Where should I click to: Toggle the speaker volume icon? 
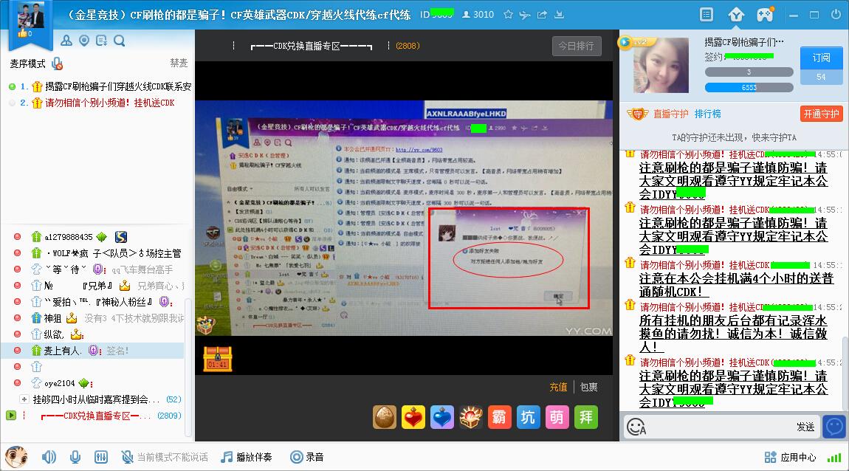[49, 458]
